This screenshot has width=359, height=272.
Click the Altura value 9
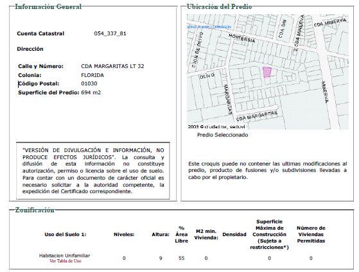coord(161,259)
